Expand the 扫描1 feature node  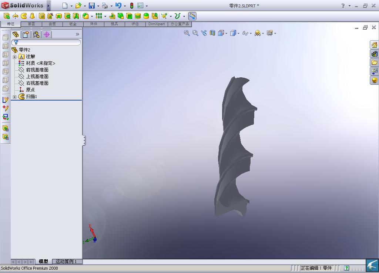(x=14, y=97)
